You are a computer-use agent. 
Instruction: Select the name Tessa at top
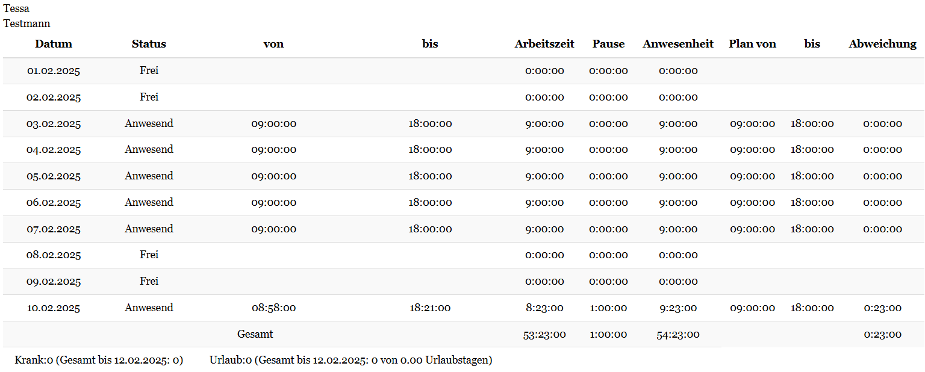tap(16, 9)
